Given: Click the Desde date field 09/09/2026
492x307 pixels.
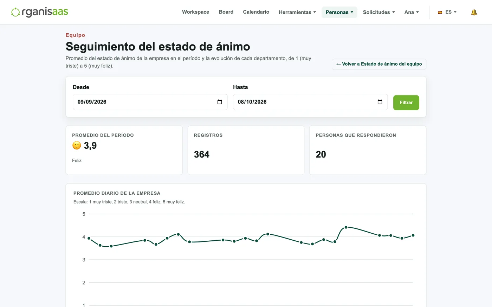Looking at the screenshot, I should coord(150,102).
